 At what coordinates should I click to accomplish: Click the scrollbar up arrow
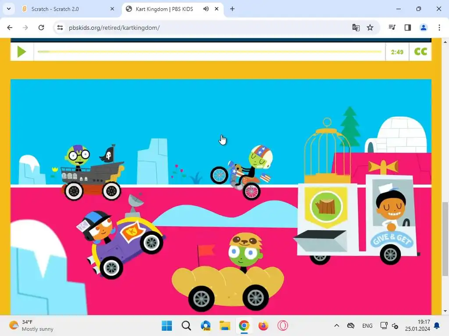pyautogui.click(x=445, y=42)
